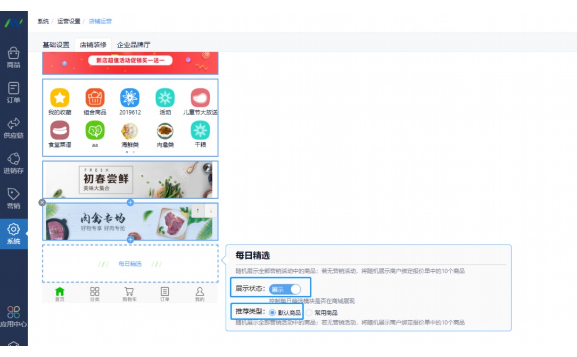Image resolution: width=577 pixels, height=357 pixels.
Task: Select the 海鲜类 category icon
Action: point(130,131)
